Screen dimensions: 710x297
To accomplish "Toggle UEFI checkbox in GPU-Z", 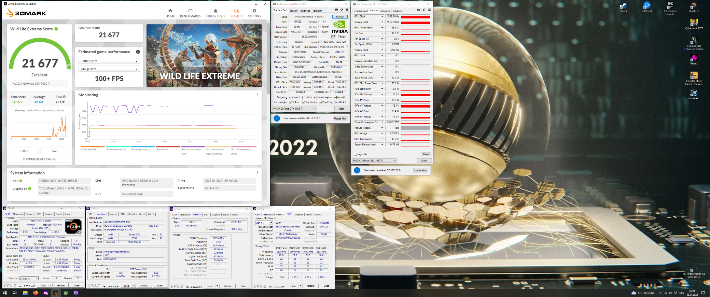I will click(339, 37).
